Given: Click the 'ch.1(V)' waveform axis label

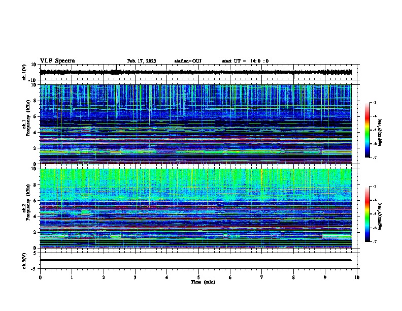Looking at the screenshot, I should [24, 72].
